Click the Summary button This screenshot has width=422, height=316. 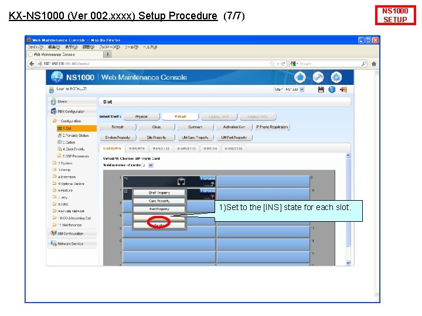coord(195,127)
